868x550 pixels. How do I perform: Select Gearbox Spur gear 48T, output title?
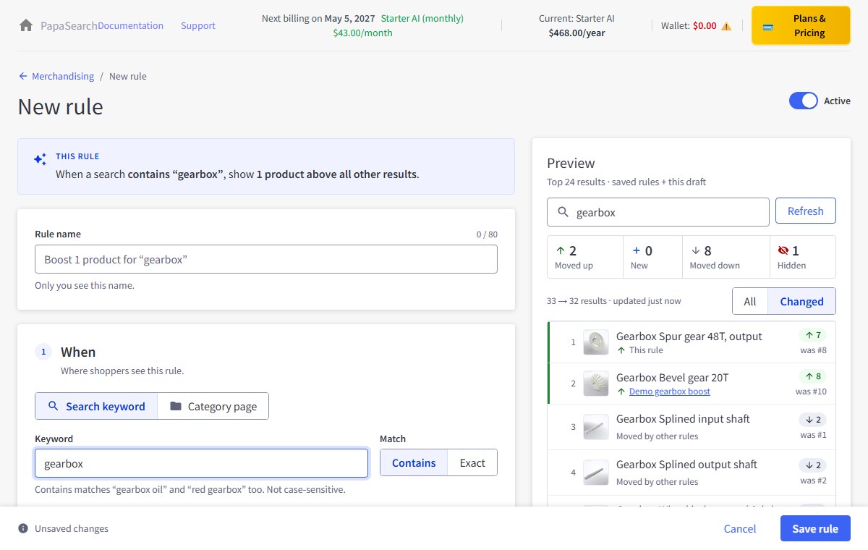point(689,336)
